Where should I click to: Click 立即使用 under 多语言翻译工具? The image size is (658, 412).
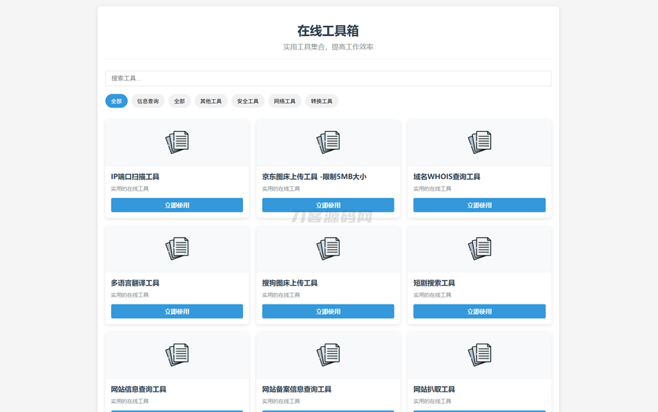176,312
